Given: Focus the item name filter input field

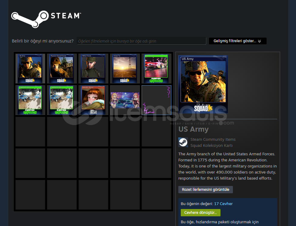Looking at the screenshot, I should coord(141,41).
